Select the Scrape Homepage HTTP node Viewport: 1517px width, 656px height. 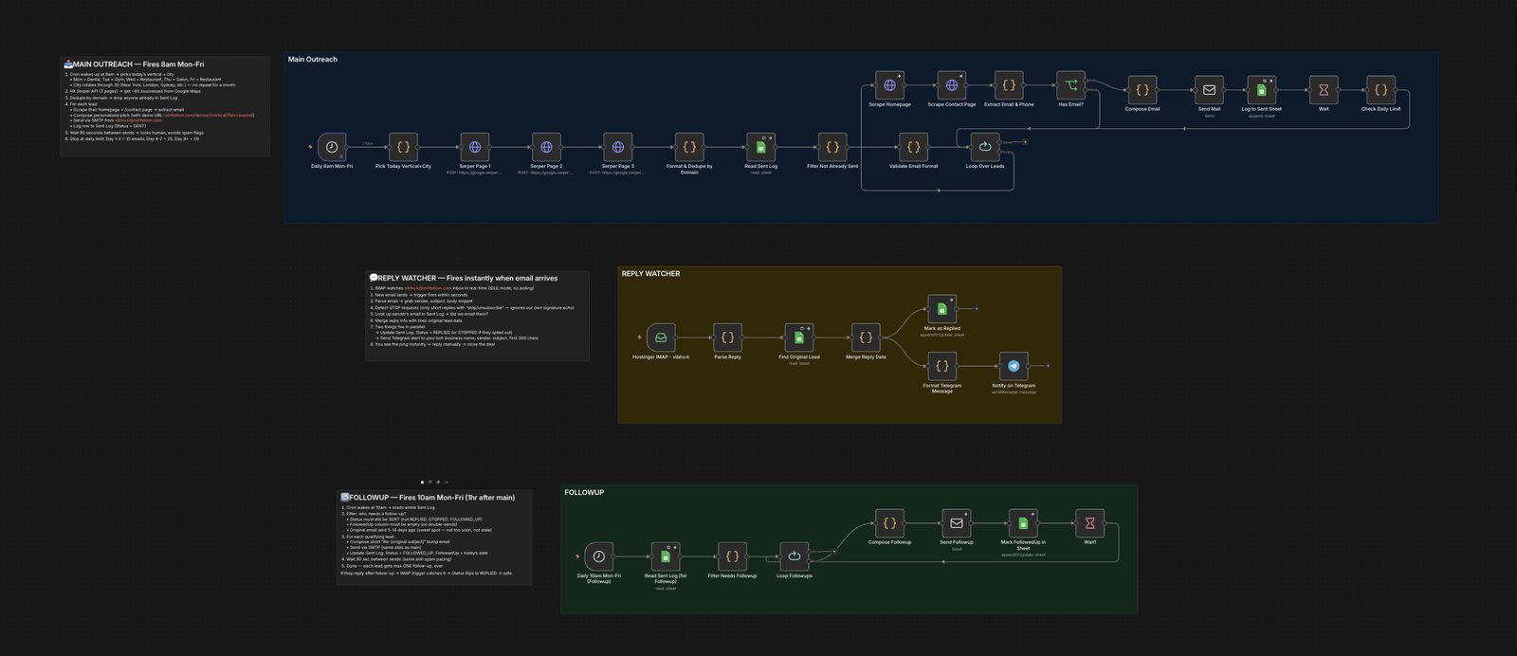(889, 85)
